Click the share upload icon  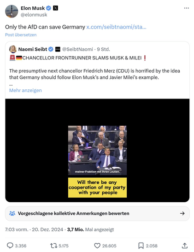(185, 246)
